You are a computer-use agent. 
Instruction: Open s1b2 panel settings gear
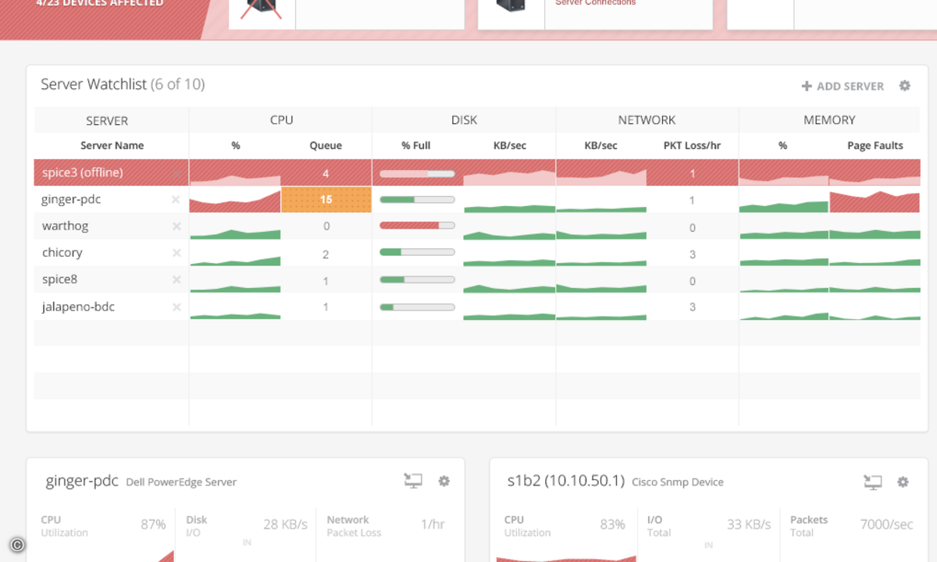point(903,482)
